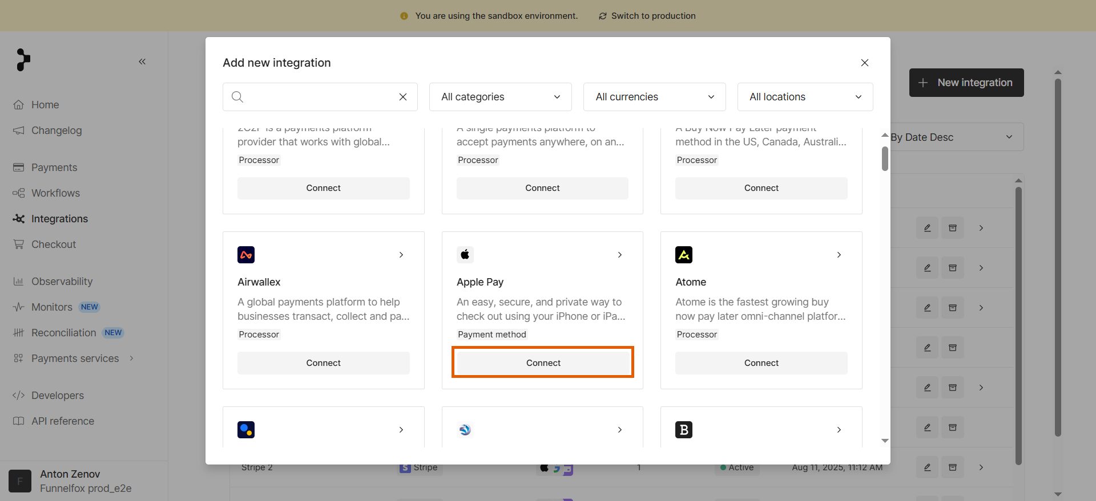Click the Airwallex logo icon
This screenshot has height=501, width=1096.
[246, 255]
